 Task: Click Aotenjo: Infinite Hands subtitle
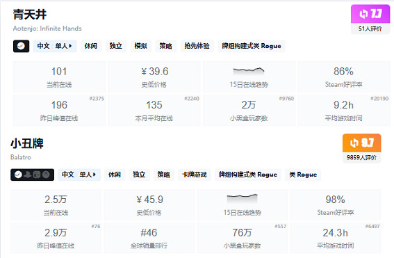[x=47, y=29]
